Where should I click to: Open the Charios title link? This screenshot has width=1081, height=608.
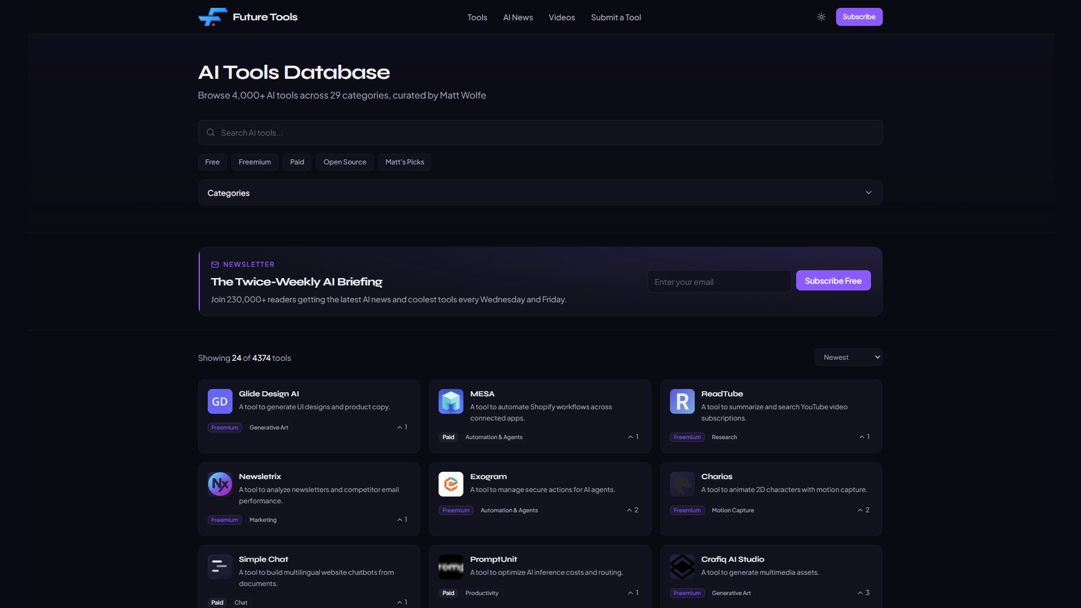coord(716,476)
